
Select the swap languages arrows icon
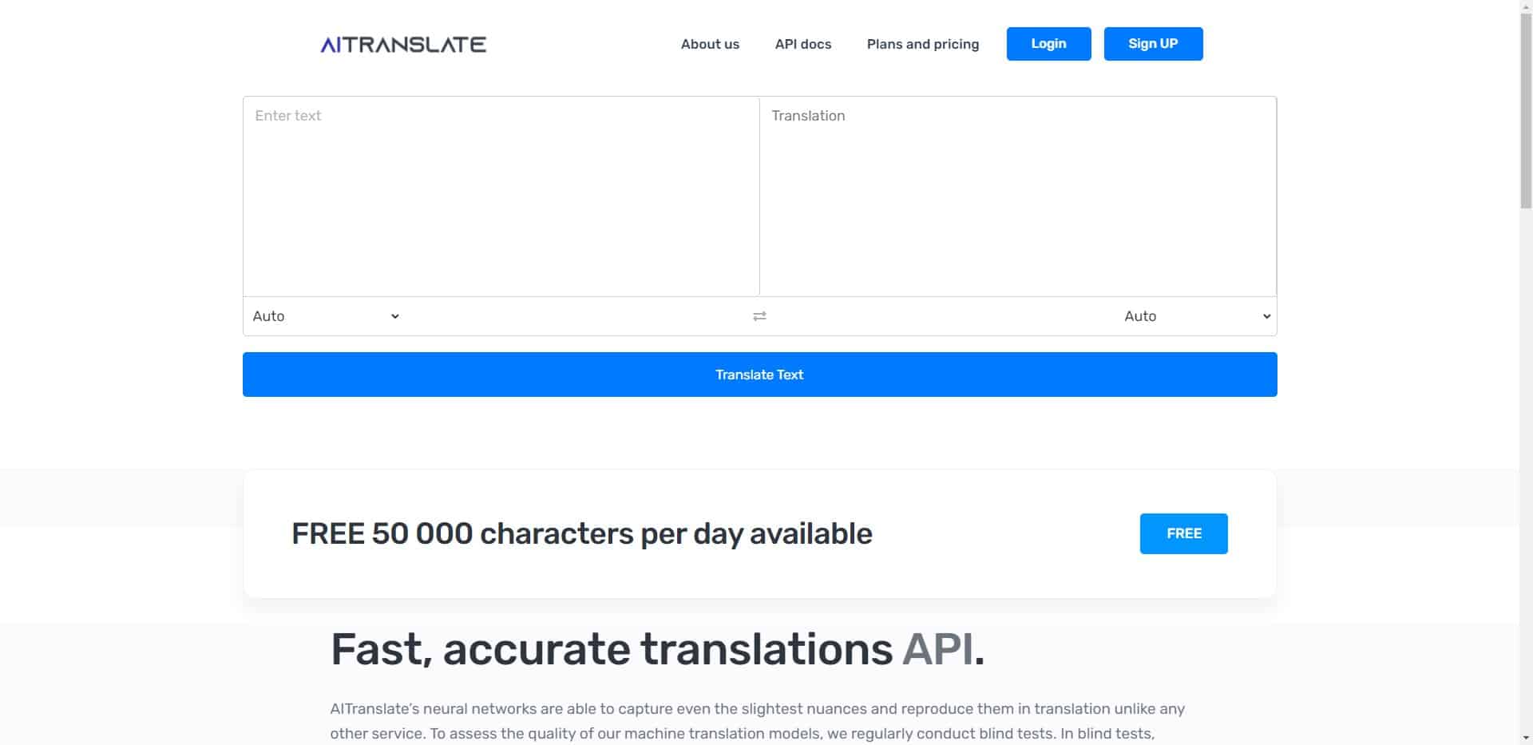coord(759,315)
